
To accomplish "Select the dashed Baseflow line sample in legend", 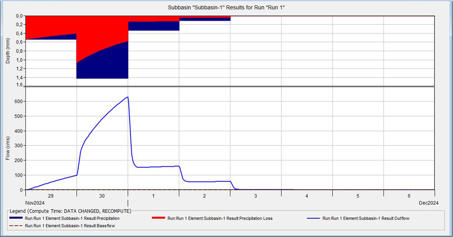I will [x=16, y=225].
